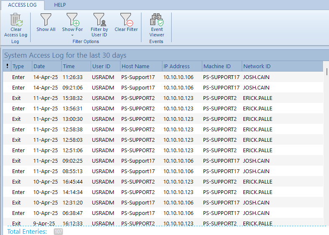Sort by the User ID column header
The width and height of the screenshot is (329, 235).
click(x=101, y=66)
